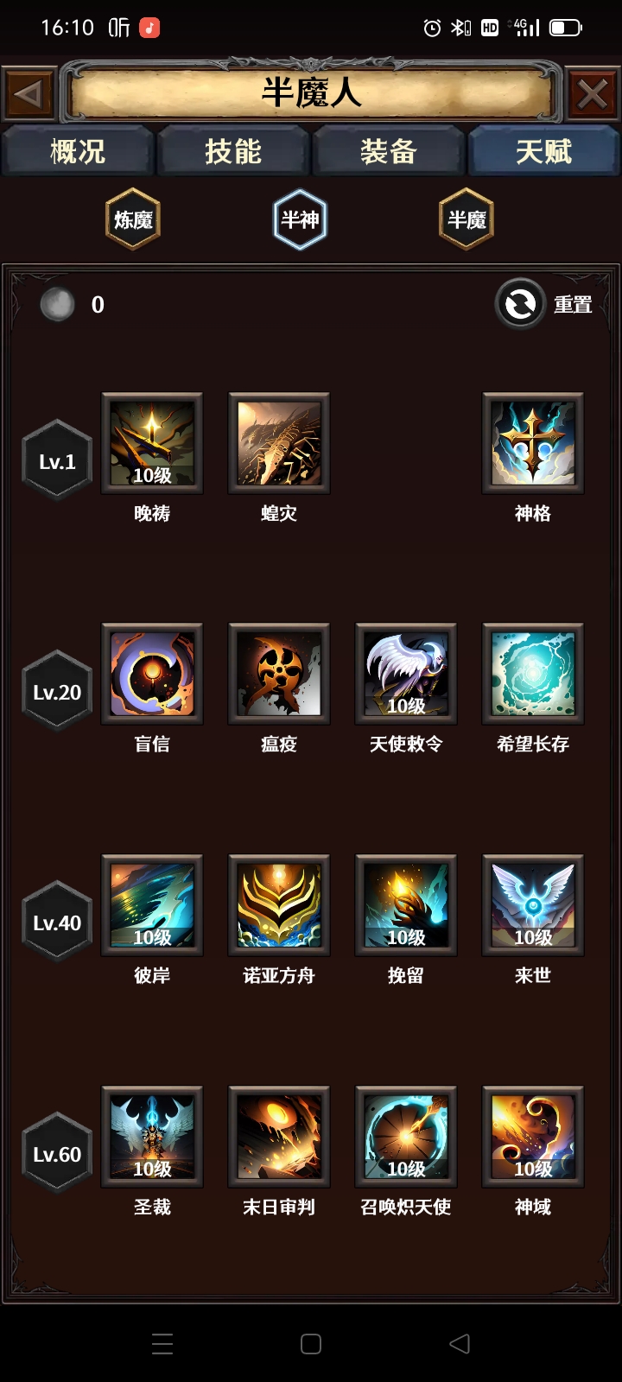Select the 希望长存 talent icon
This screenshot has height=1382, width=622.
(x=533, y=674)
